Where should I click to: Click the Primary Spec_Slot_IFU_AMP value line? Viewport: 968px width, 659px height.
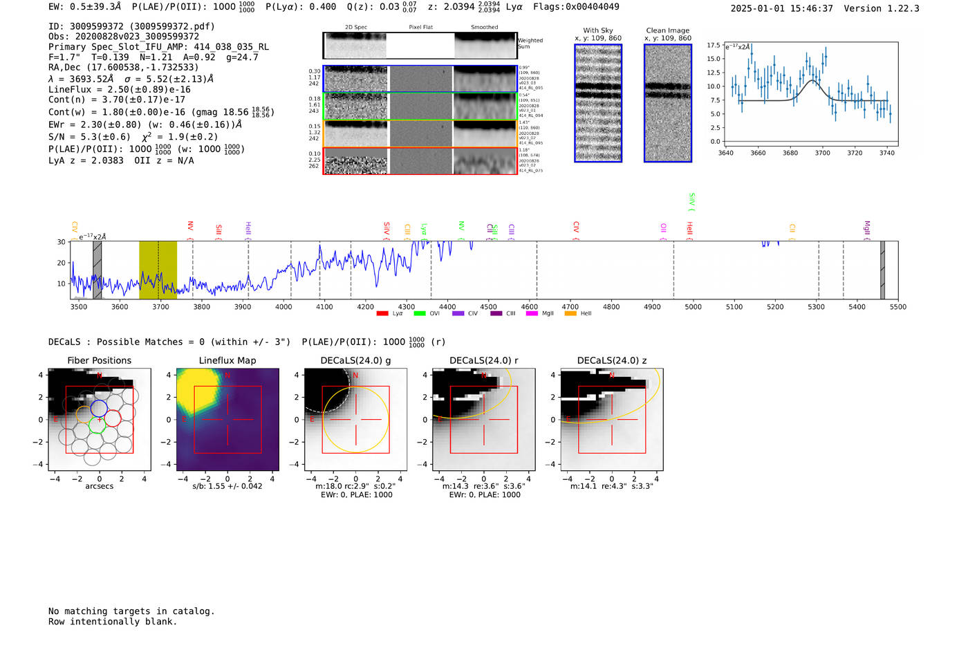(x=159, y=47)
